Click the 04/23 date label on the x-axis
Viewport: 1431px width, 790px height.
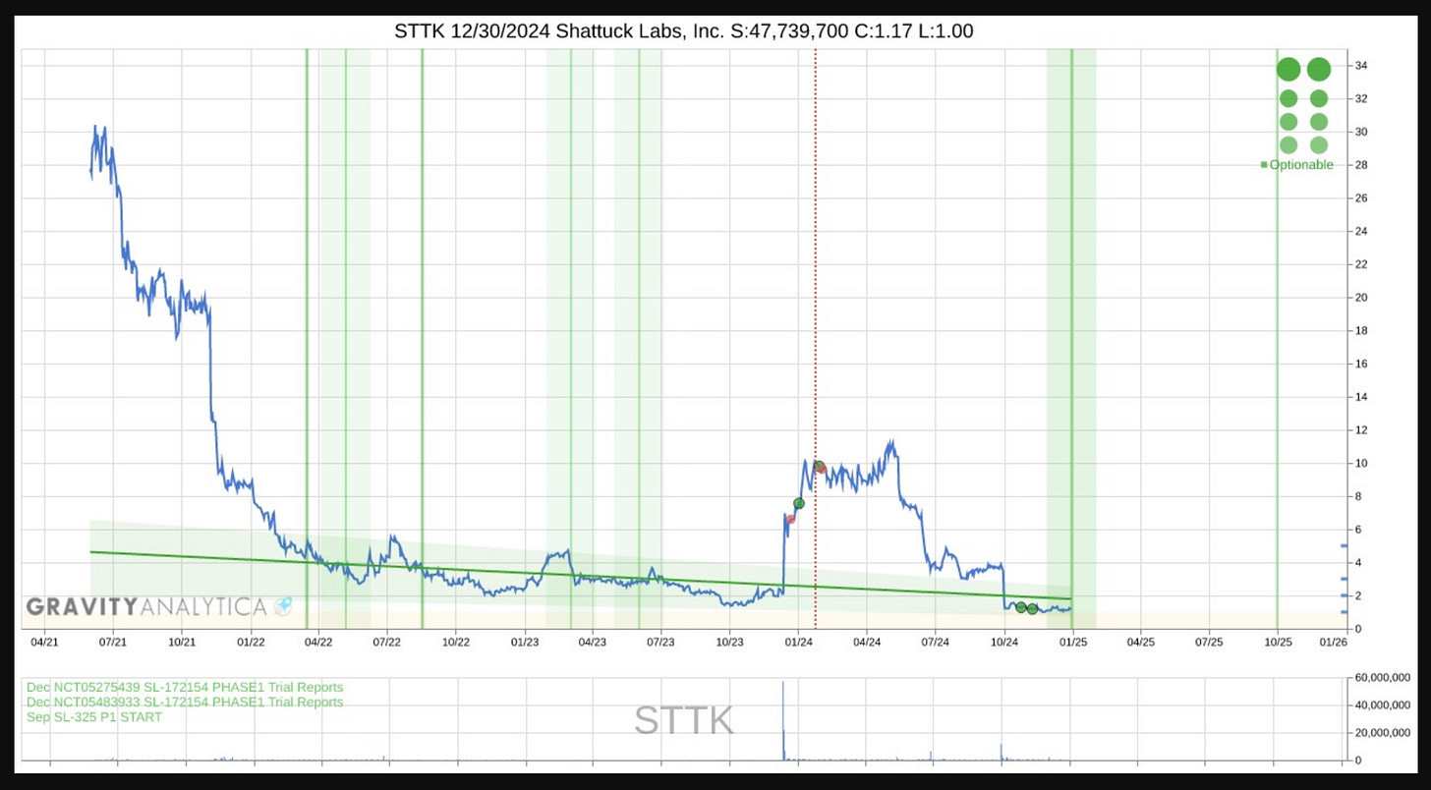click(592, 642)
